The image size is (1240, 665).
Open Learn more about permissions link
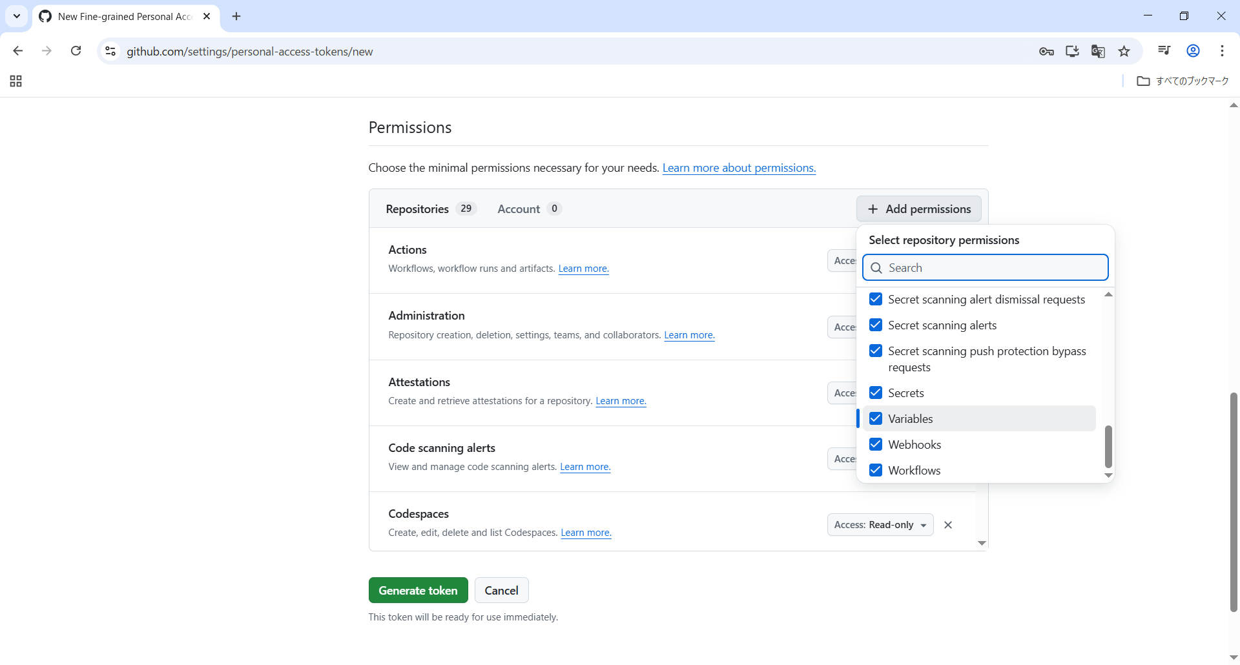pyautogui.click(x=739, y=168)
